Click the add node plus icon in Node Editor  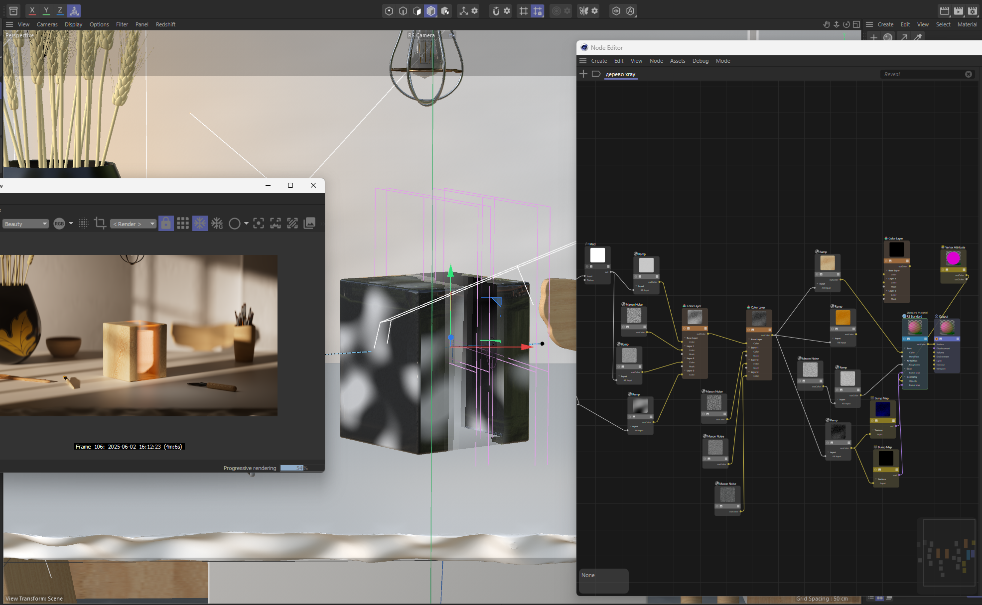tap(583, 74)
